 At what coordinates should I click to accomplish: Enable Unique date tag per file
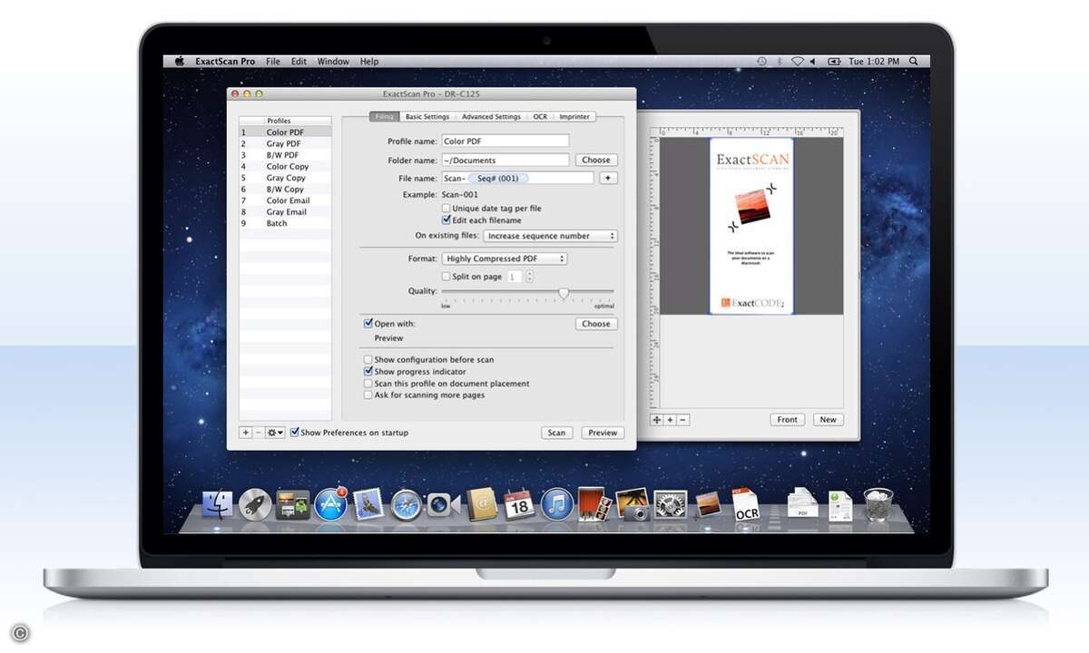coord(446,209)
